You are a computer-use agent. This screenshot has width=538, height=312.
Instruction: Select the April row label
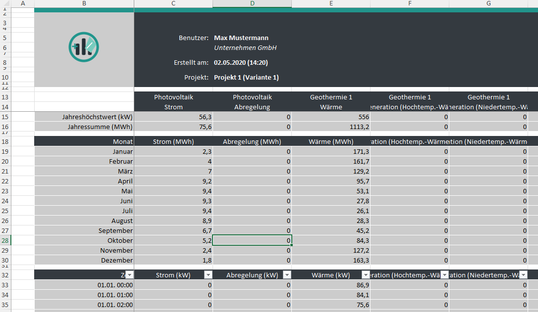pyautogui.click(x=84, y=181)
